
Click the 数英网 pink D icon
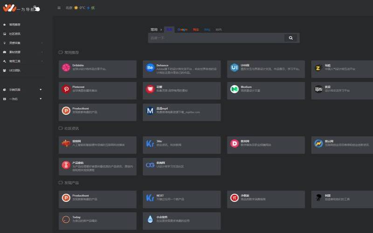click(235, 144)
